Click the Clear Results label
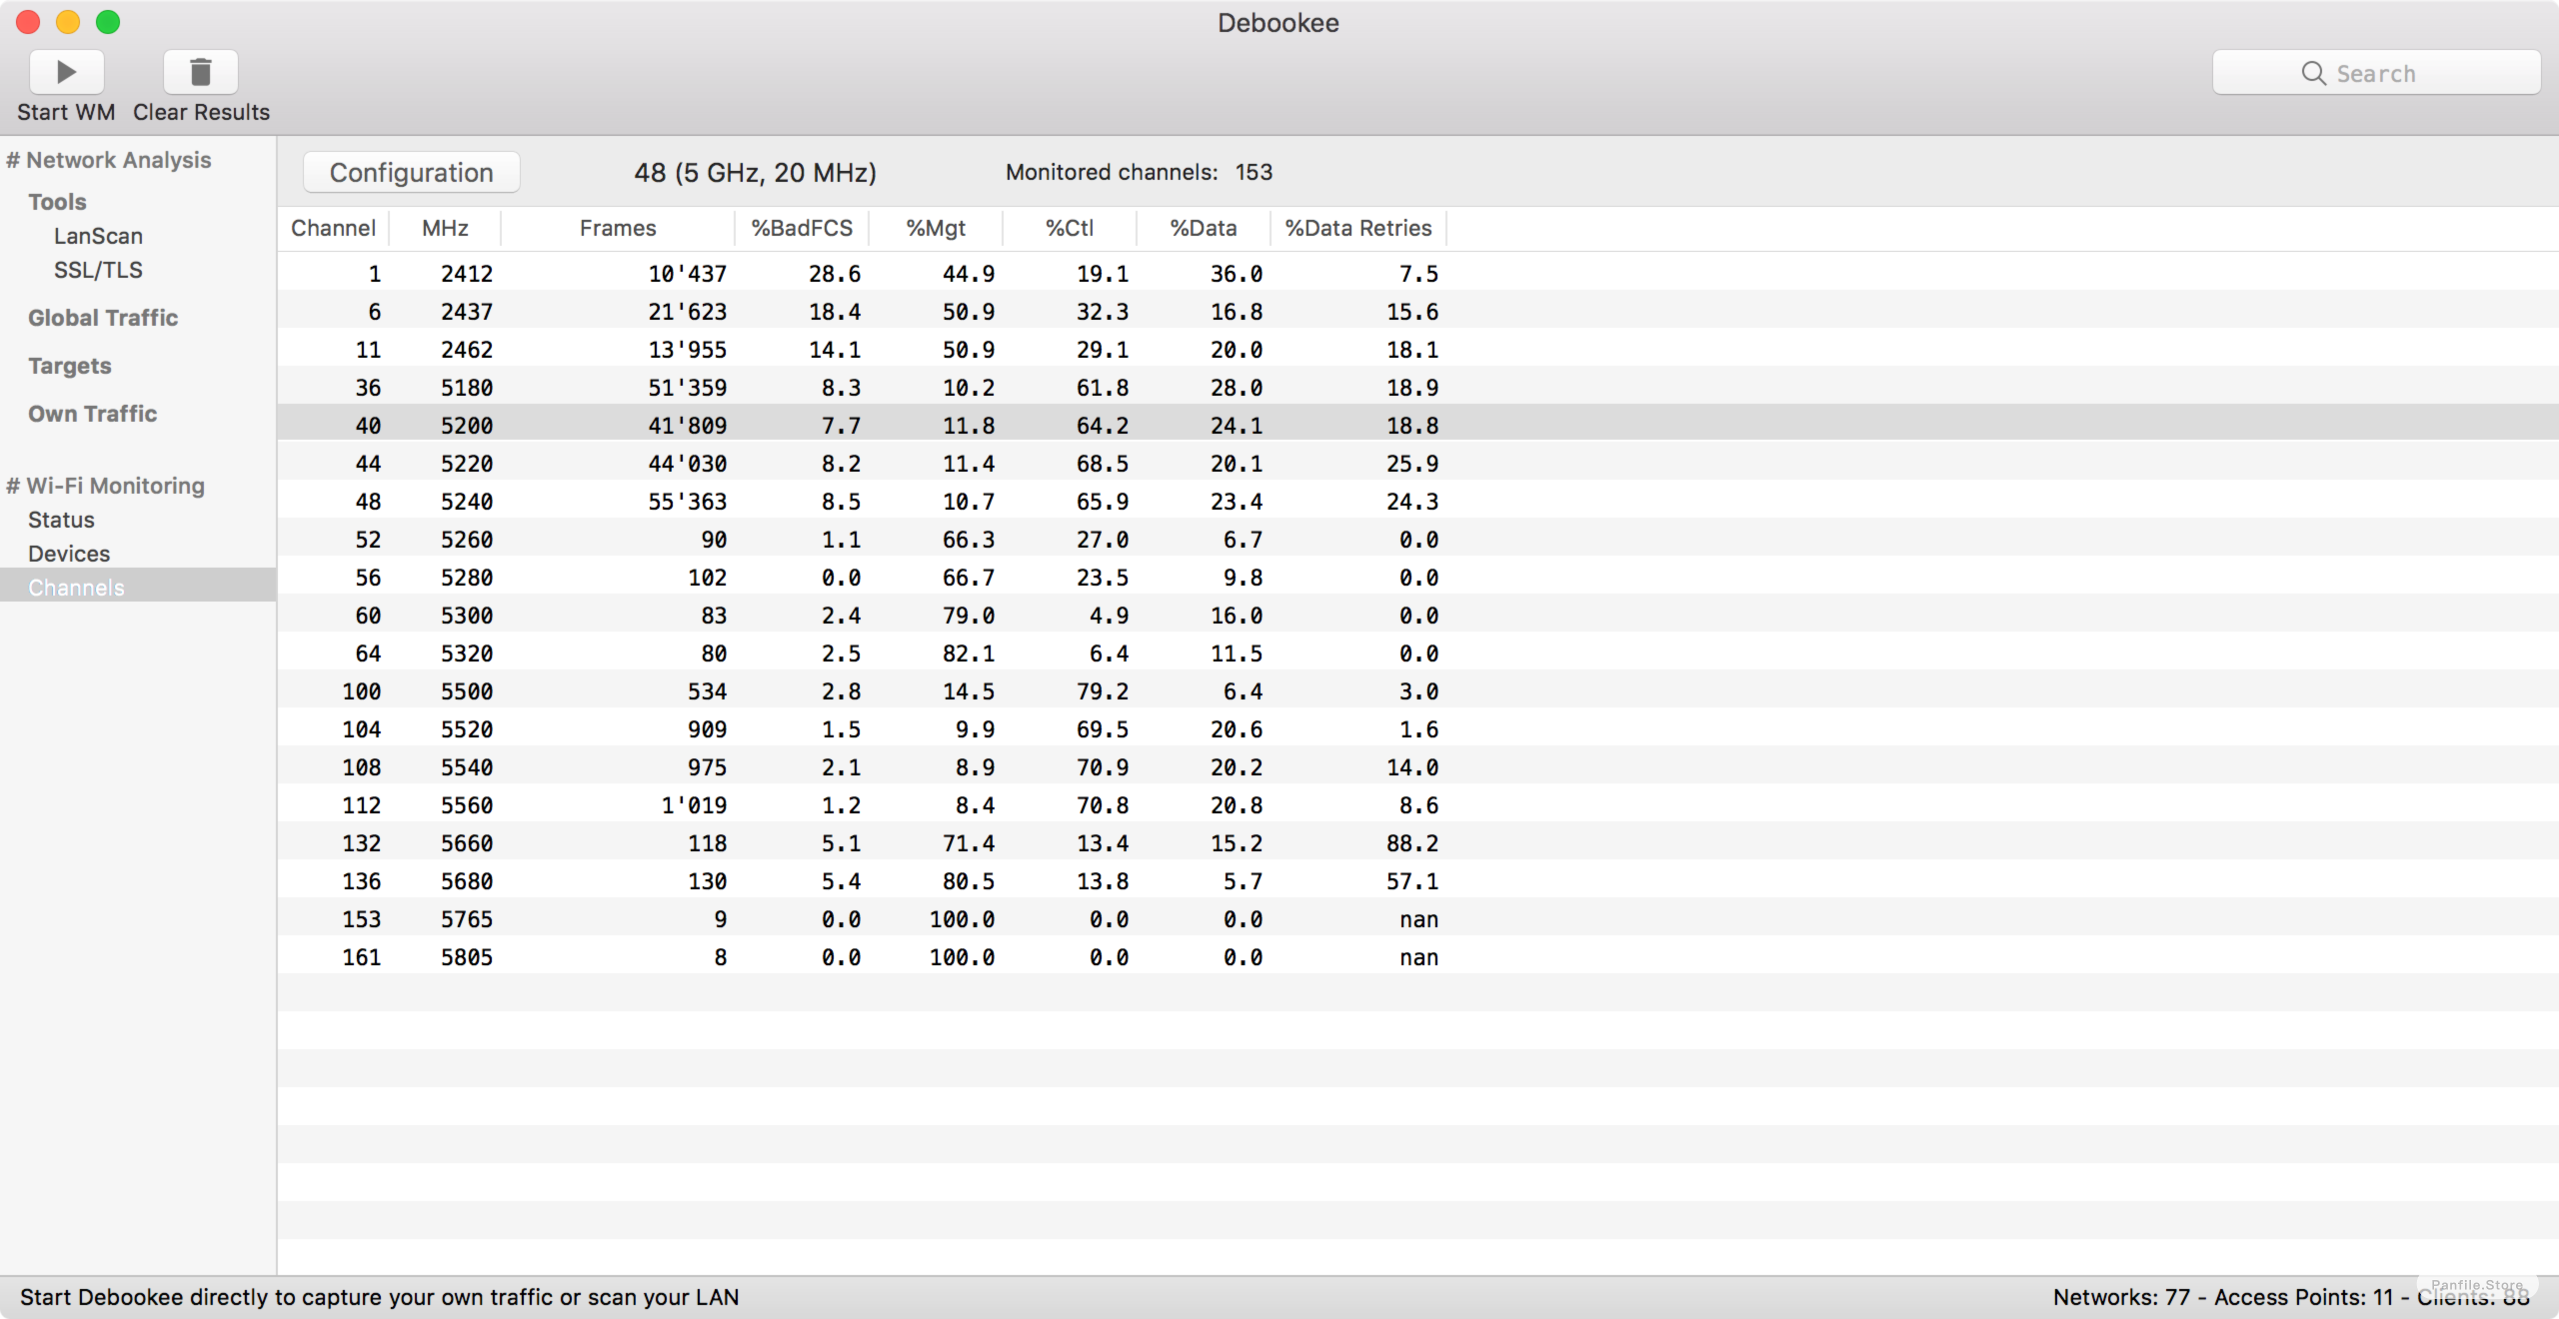This screenshot has width=2559, height=1319. (200, 111)
